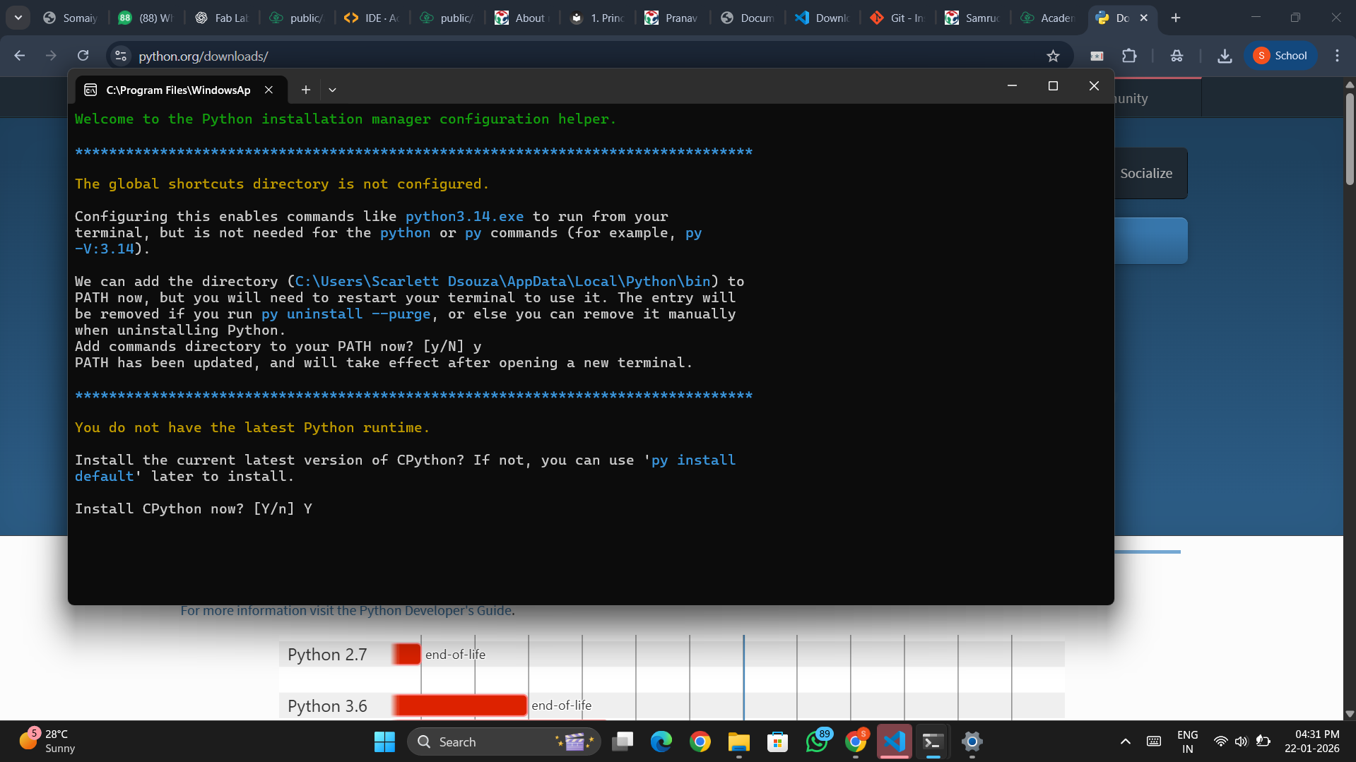Switch to the IDE - Ac Chrome tab

(372, 18)
